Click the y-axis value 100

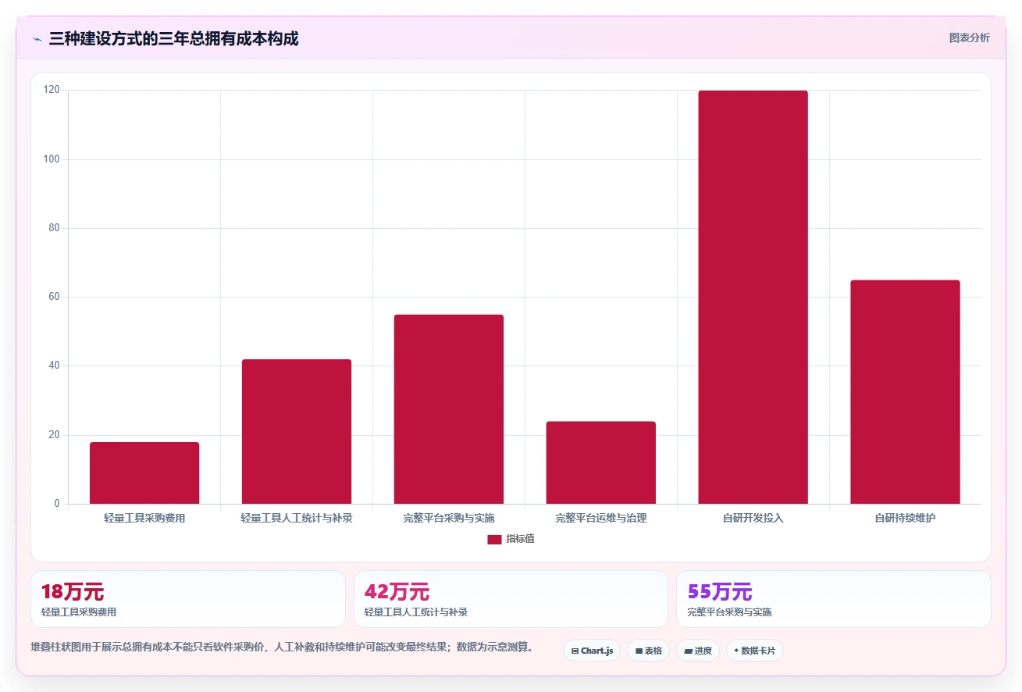(x=52, y=159)
